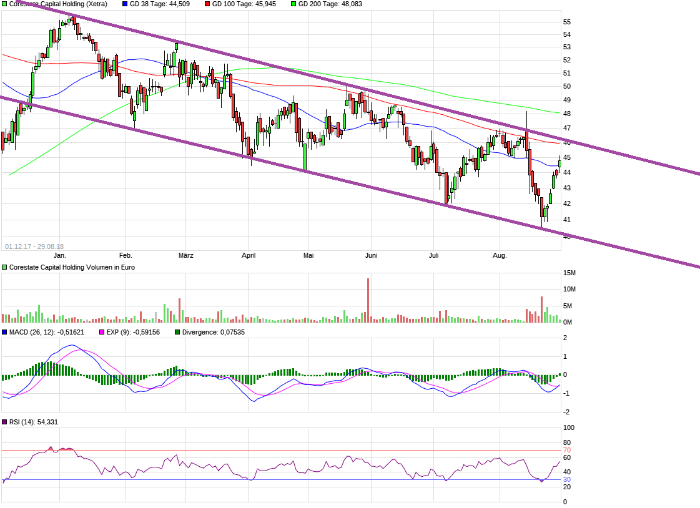Click the Volumen in Euro legend icon
The height and width of the screenshot is (508, 700).
4,266
